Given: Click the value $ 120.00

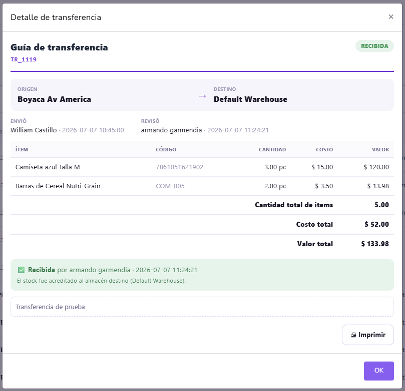Looking at the screenshot, I should (376, 167).
